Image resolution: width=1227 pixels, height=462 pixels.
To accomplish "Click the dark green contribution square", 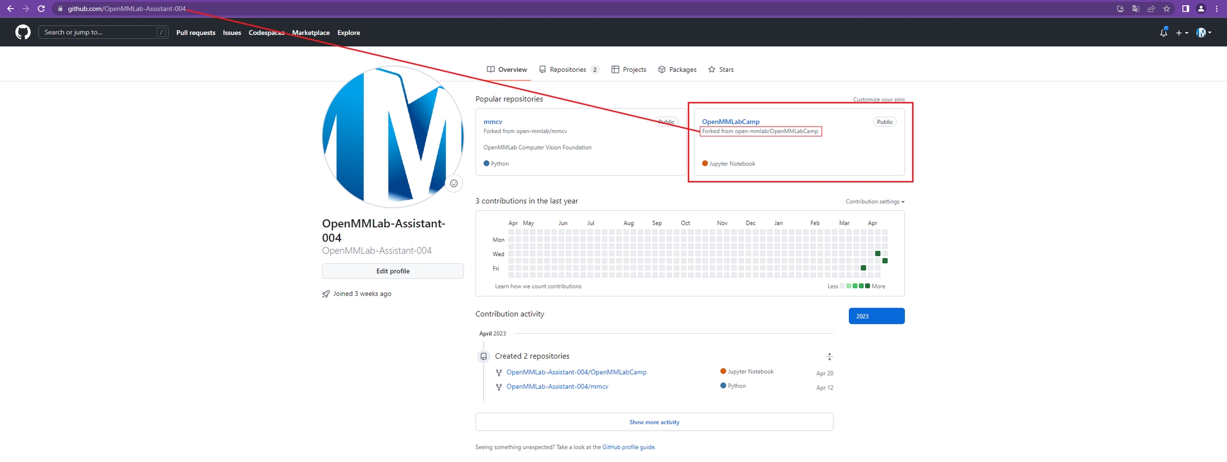I will click(878, 254).
